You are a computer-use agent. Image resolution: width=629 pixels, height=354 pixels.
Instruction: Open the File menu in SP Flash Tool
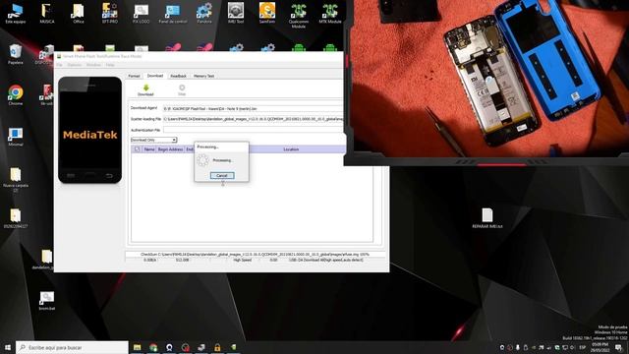(59, 65)
